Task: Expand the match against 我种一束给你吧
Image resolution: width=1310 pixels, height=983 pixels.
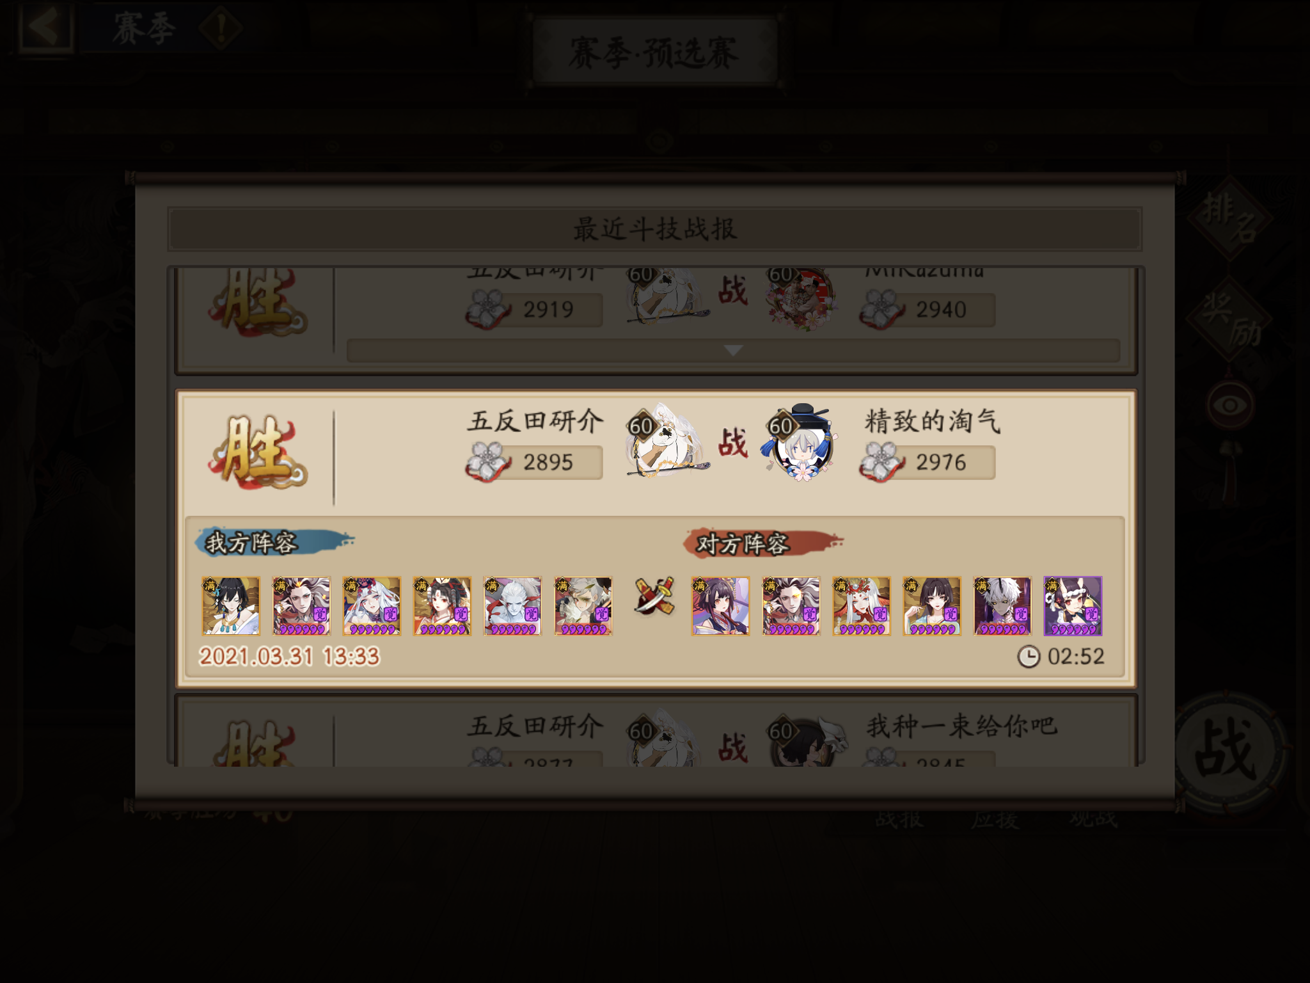Action: point(655,733)
